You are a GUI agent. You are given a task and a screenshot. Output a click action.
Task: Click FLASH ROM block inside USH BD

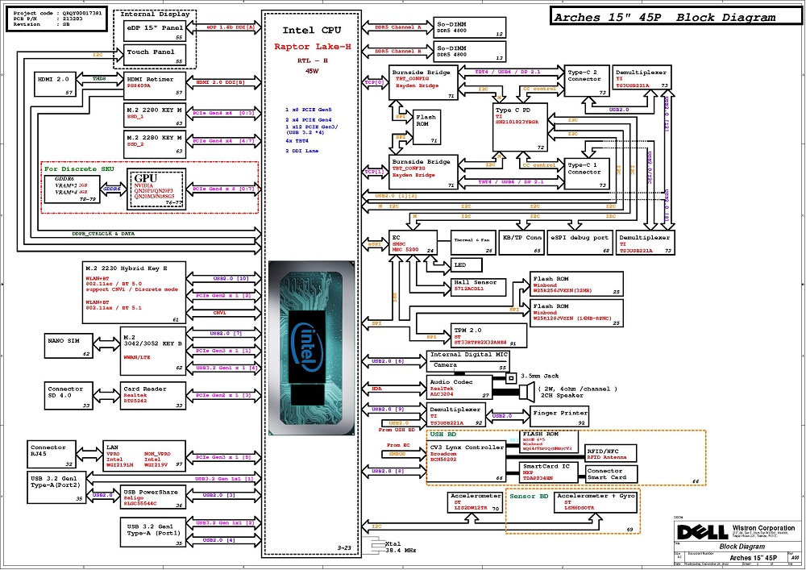point(549,442)
